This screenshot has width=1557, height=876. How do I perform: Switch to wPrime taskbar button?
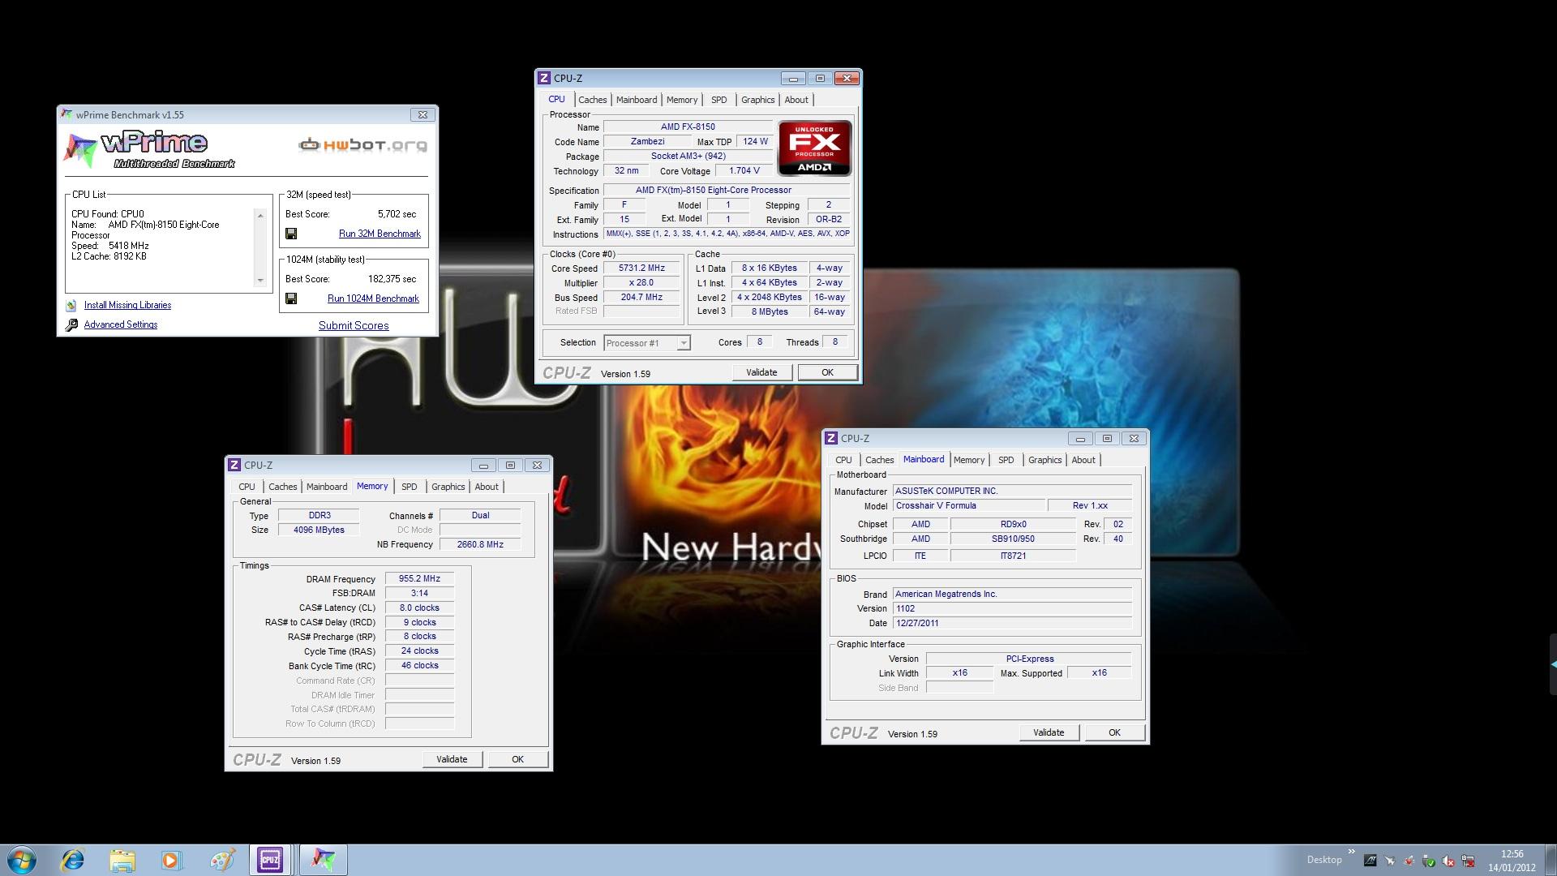pos(324,860)
